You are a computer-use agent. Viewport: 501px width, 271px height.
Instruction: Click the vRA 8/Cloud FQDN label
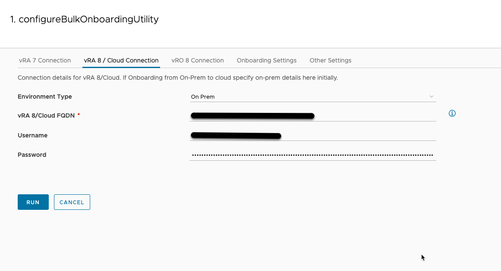click(47, 115)
